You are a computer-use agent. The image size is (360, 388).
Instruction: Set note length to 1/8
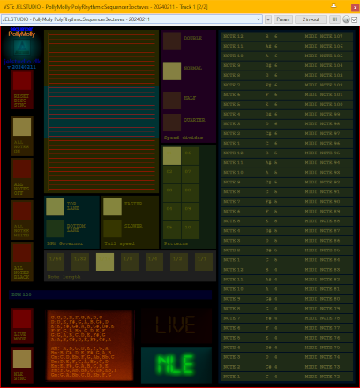(x=130, y=262)
